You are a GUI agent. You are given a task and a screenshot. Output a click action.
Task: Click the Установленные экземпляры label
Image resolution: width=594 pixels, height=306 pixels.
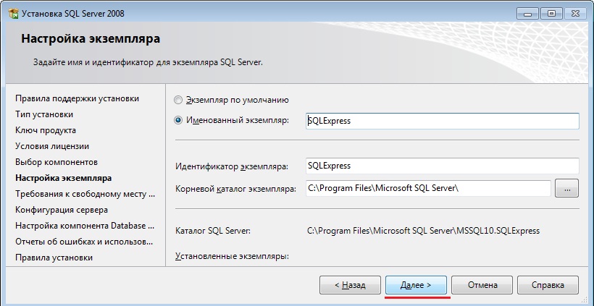[232, 257]
